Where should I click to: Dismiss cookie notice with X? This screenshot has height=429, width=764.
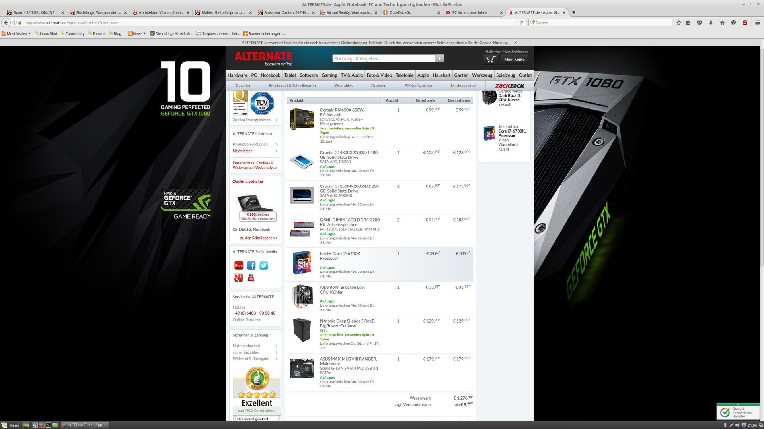[515, 43]
